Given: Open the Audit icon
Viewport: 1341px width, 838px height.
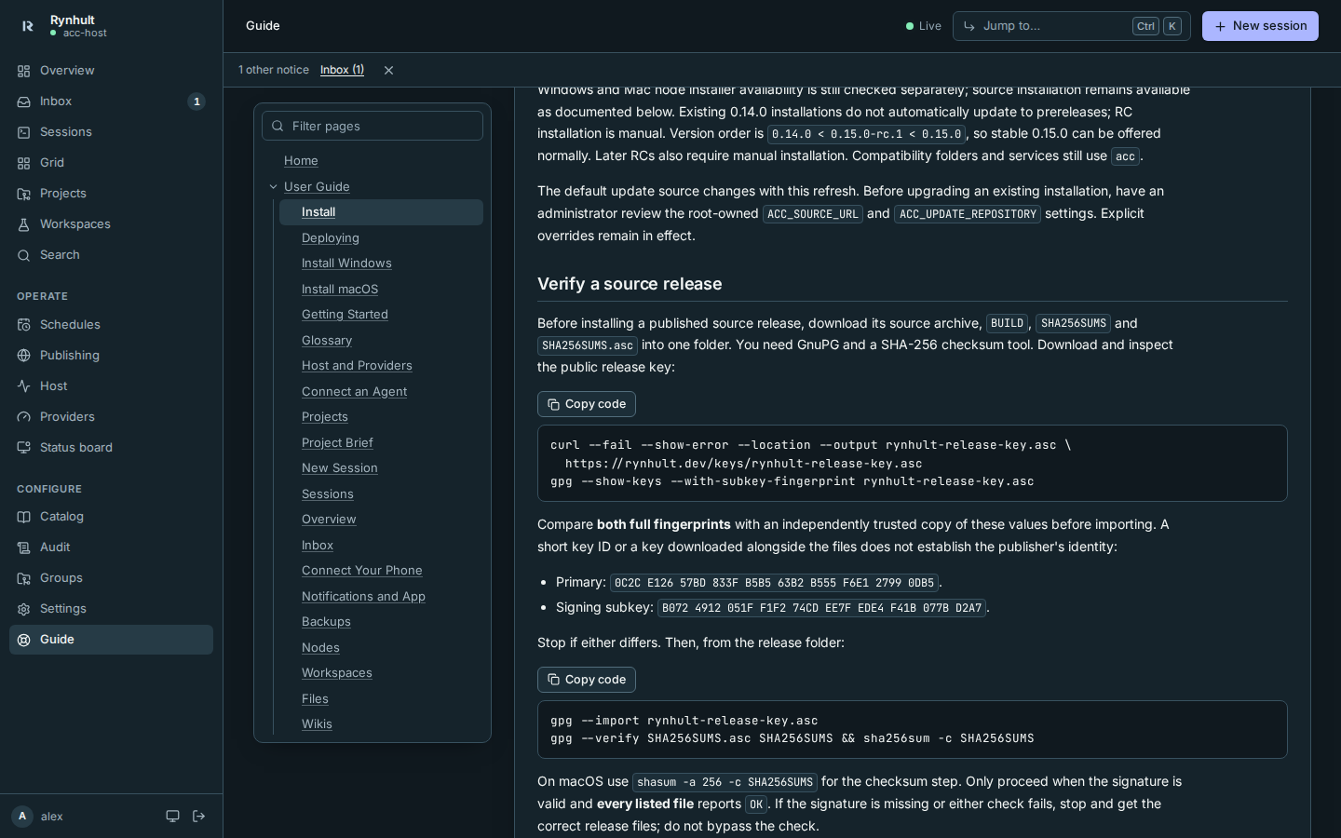Looking at the screenshot, I should pyautogui.click(x=24, y=547).
